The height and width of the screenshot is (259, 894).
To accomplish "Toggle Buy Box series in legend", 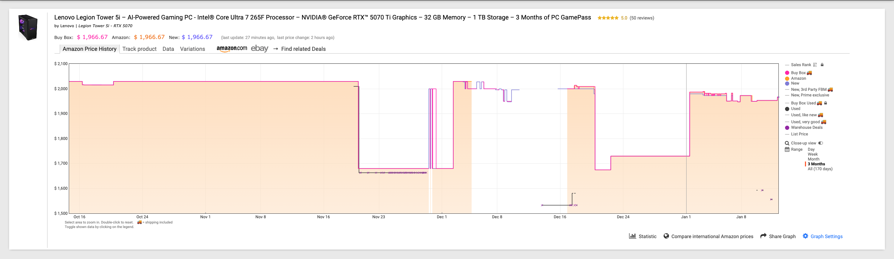I will pos(798,73).
